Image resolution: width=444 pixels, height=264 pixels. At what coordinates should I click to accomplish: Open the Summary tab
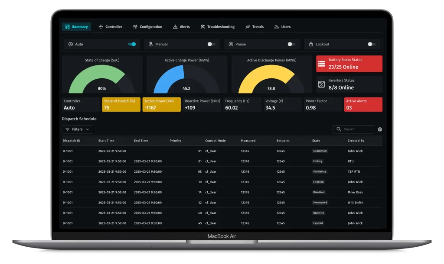coord(76,26)
